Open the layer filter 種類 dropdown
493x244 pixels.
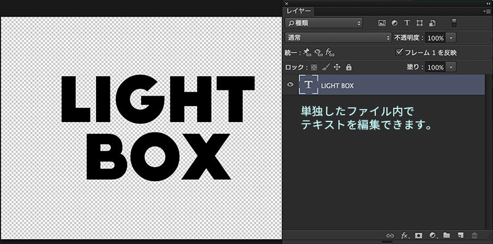(324, 23)
